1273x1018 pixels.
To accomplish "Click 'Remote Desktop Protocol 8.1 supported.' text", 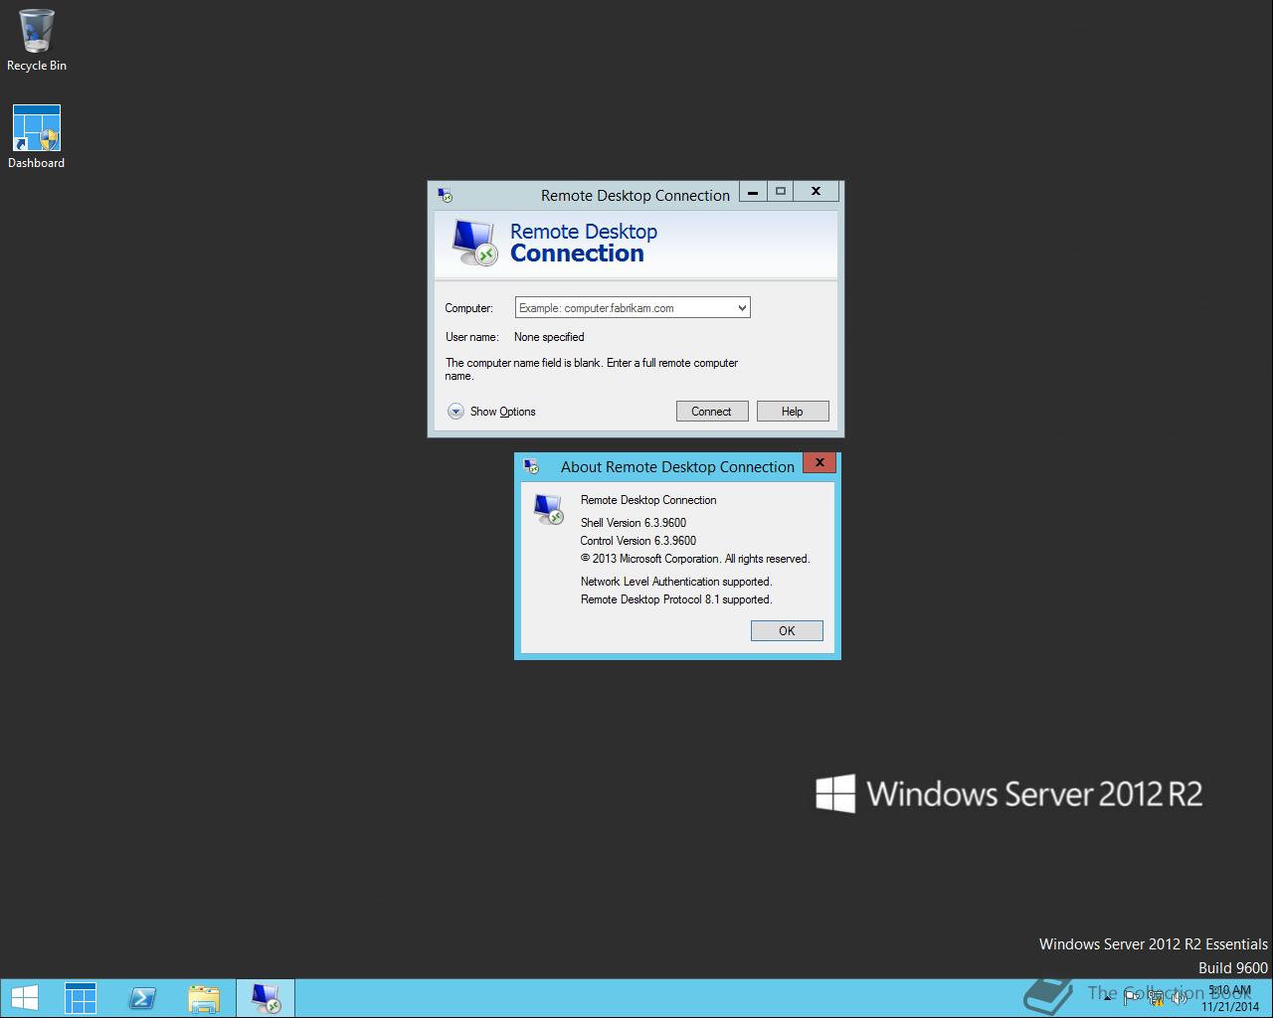I will (x=676, y=599).
